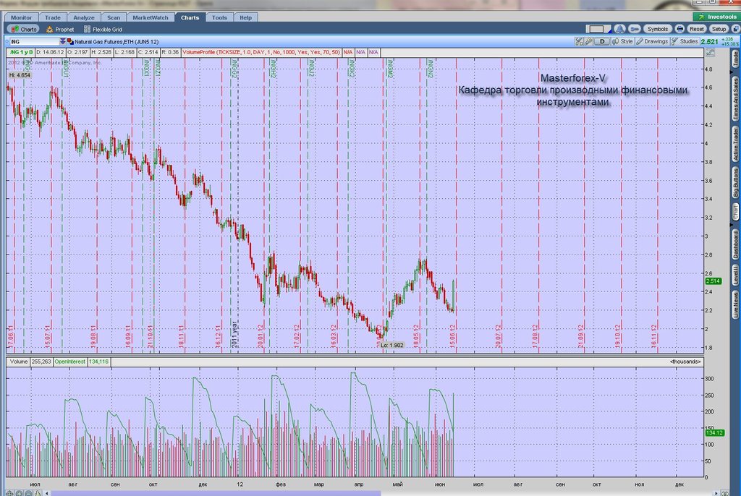Open the Drawings pencil tool menu

coord(652,41)
